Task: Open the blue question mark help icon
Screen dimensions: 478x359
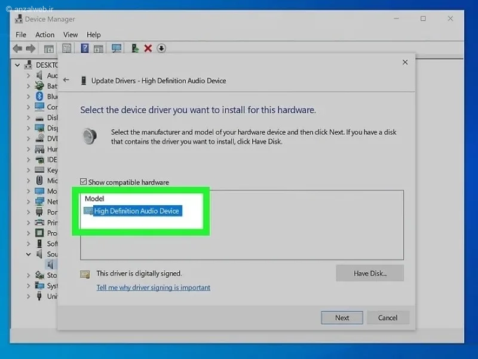Action: pyautogui.click(x=84, y=48)
